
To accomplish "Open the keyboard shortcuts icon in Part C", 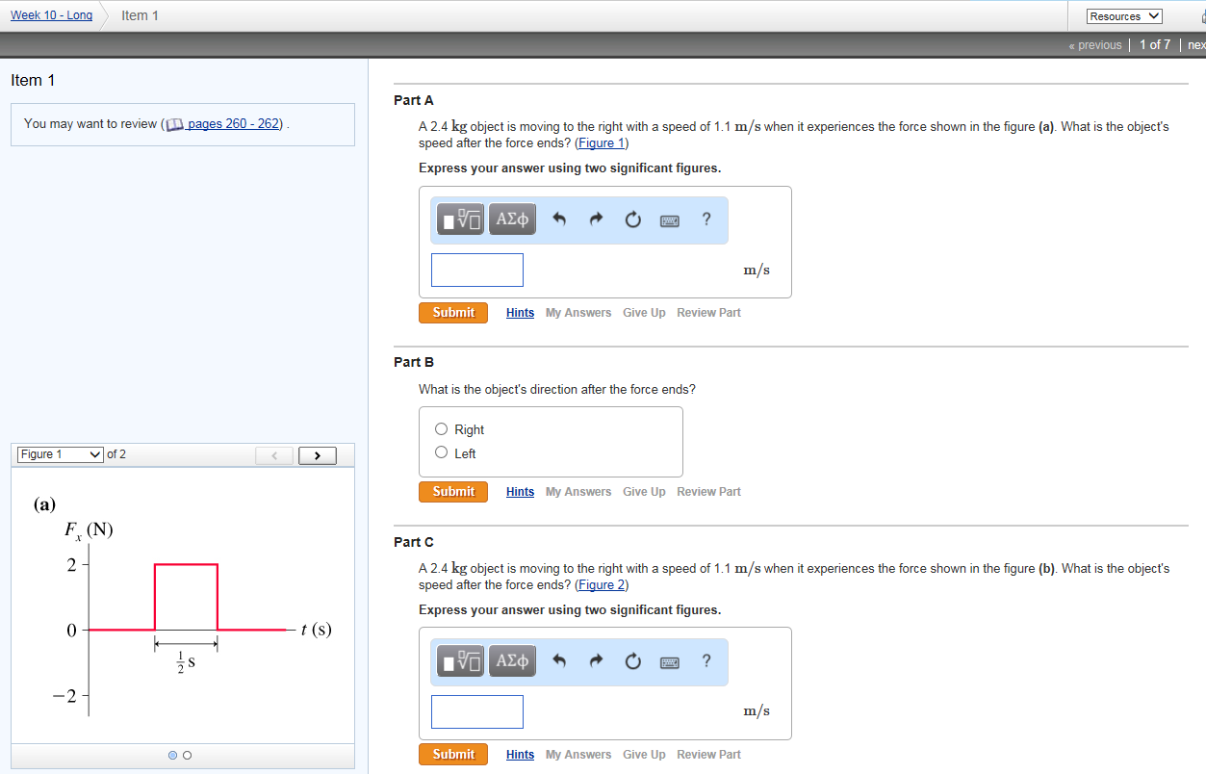I will click(x=669, y=660).
